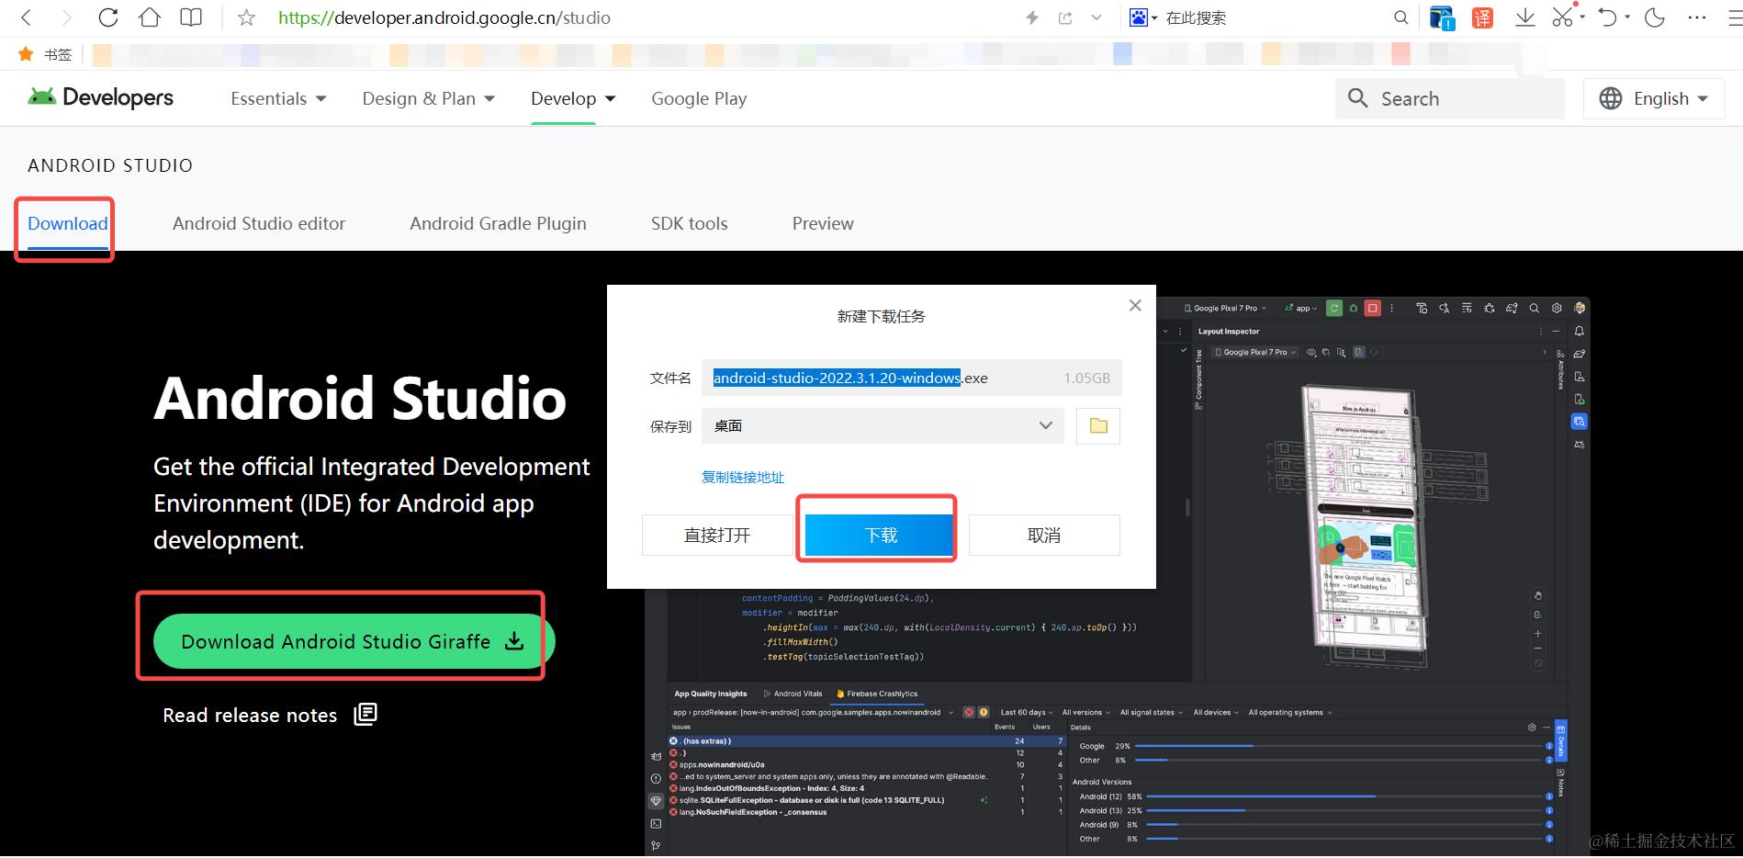Expand the Design & Plan navigation menu

(428, 98)
